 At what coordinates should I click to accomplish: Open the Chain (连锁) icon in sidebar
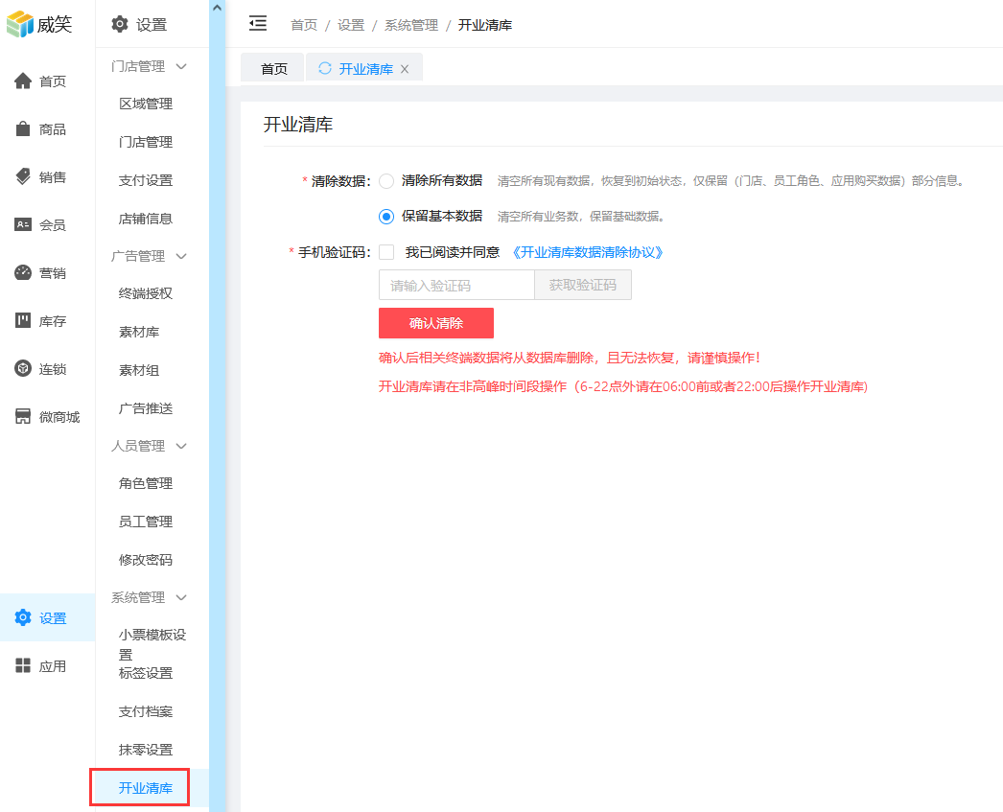23,368
